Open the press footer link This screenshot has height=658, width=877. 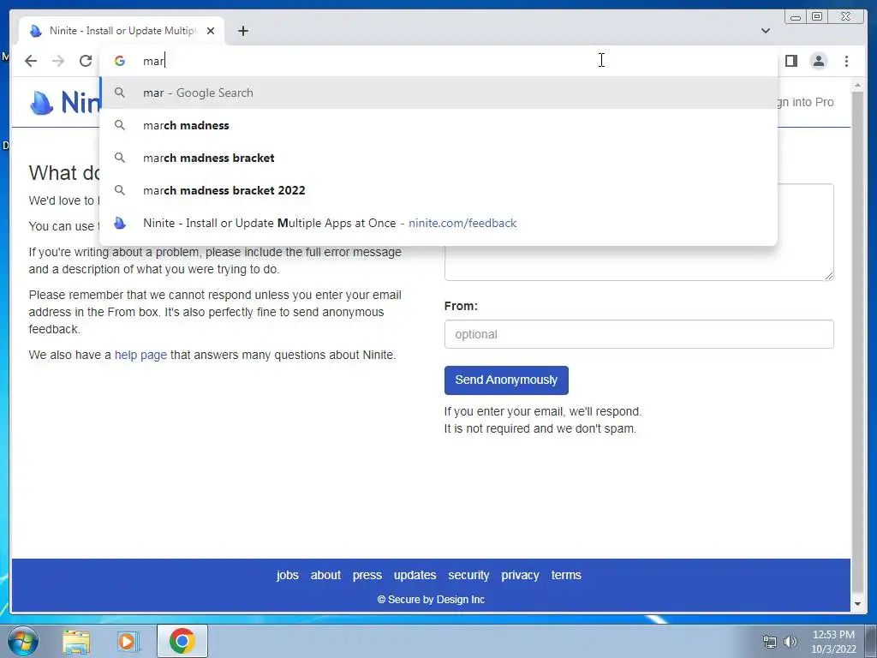tap(367, 575)
